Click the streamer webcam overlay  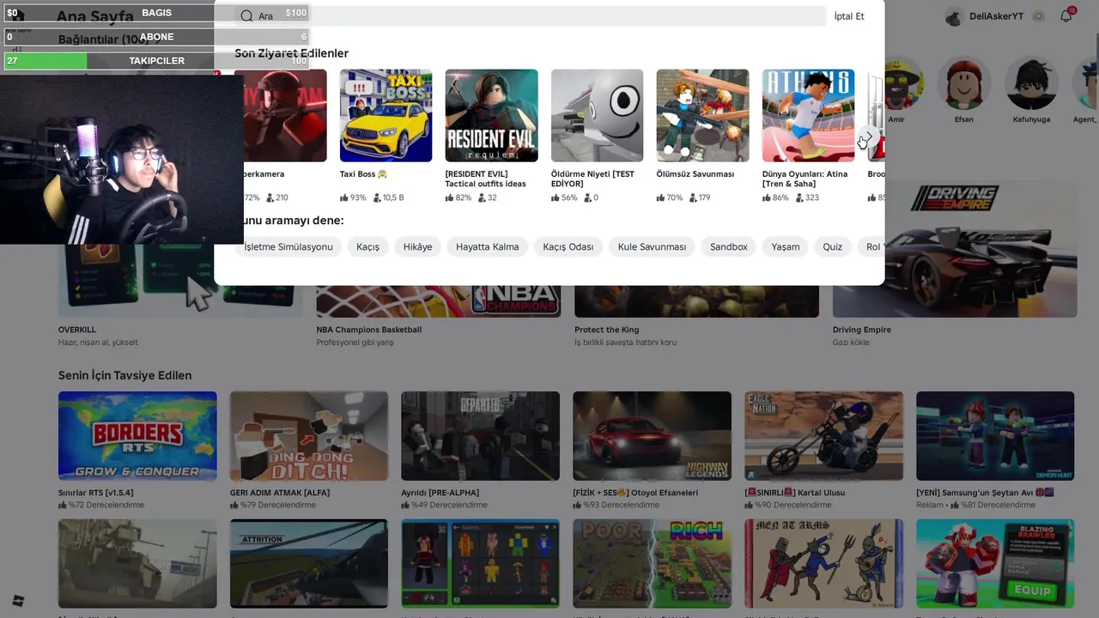121,160
